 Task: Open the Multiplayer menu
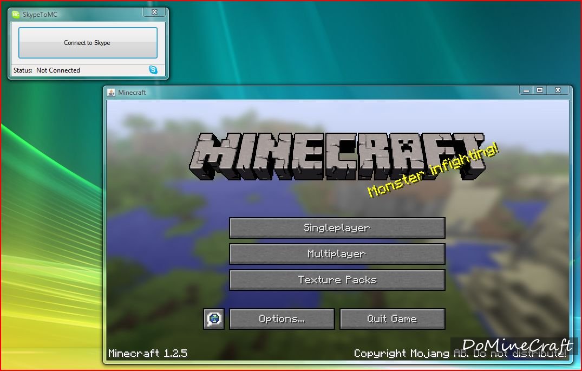click(337, 253)
